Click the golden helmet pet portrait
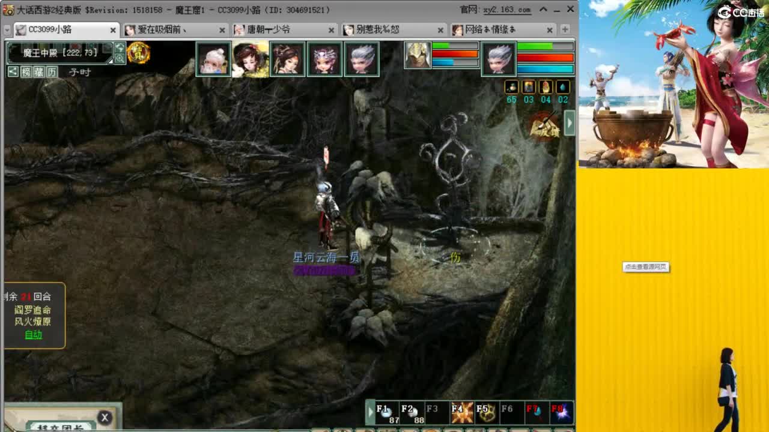 point(418,55)
